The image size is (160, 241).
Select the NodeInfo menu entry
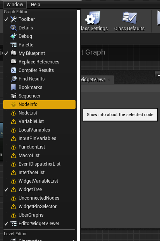[39, 104]
